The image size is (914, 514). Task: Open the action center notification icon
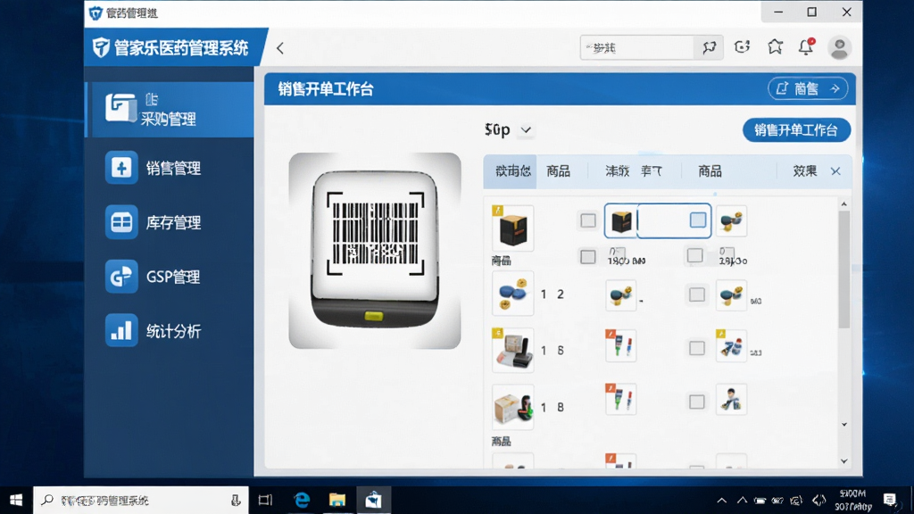[x=890, y=500]
